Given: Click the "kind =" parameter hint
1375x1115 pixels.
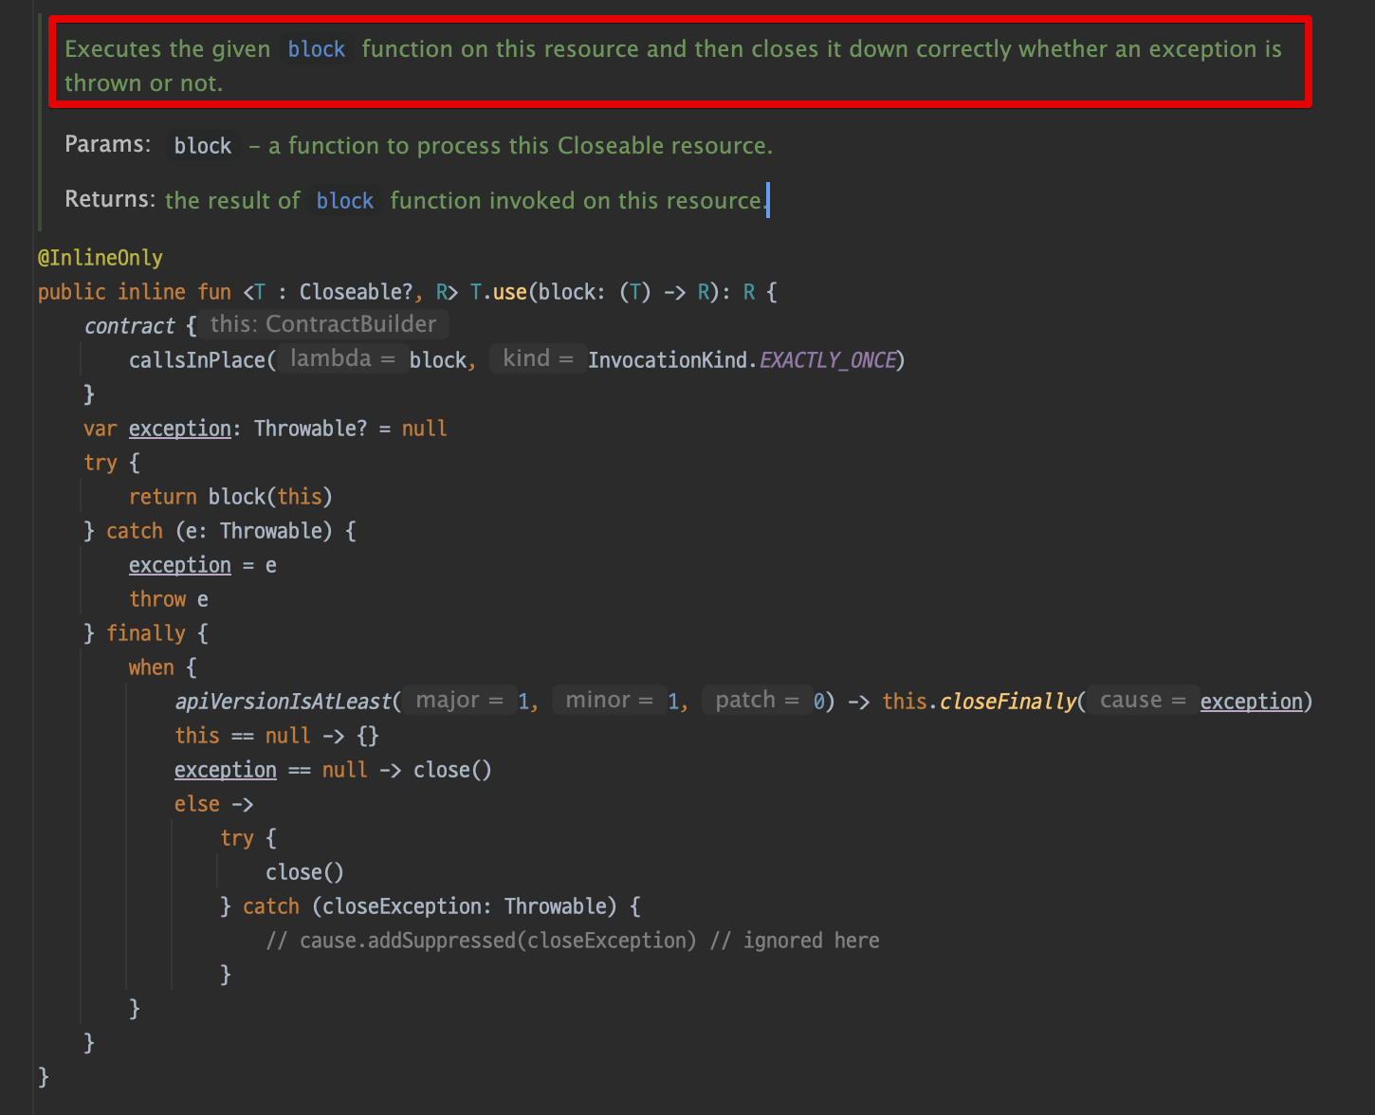Looking at the screenshot, I should coord(538,358).
